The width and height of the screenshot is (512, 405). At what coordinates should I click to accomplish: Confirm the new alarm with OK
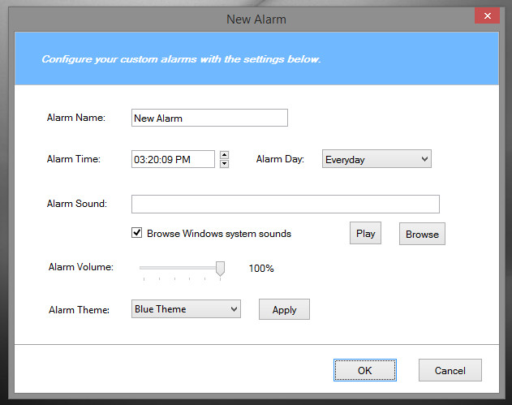365,370
